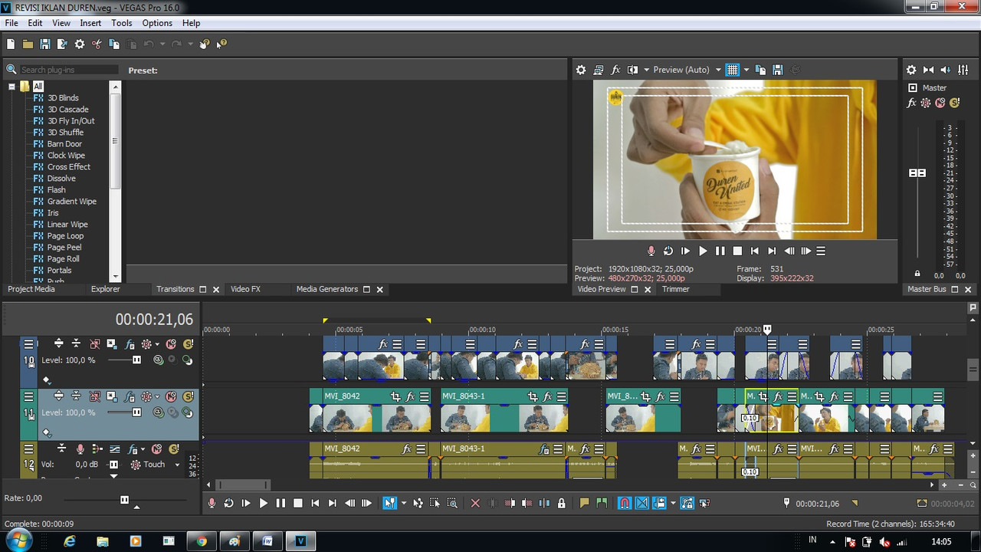
Task: Toggle snapping magnet in timeline toolbar
Action: 625,503
